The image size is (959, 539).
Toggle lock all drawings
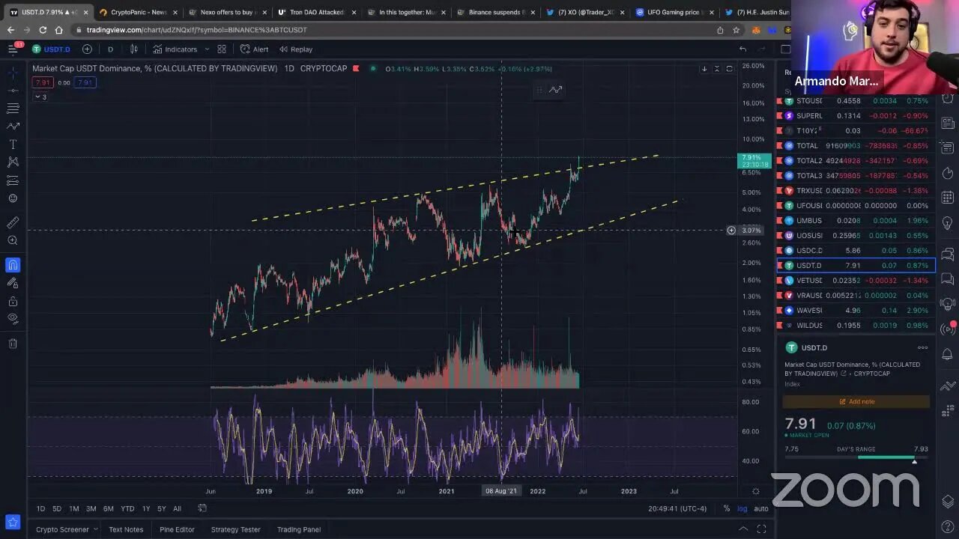(13, 301)
